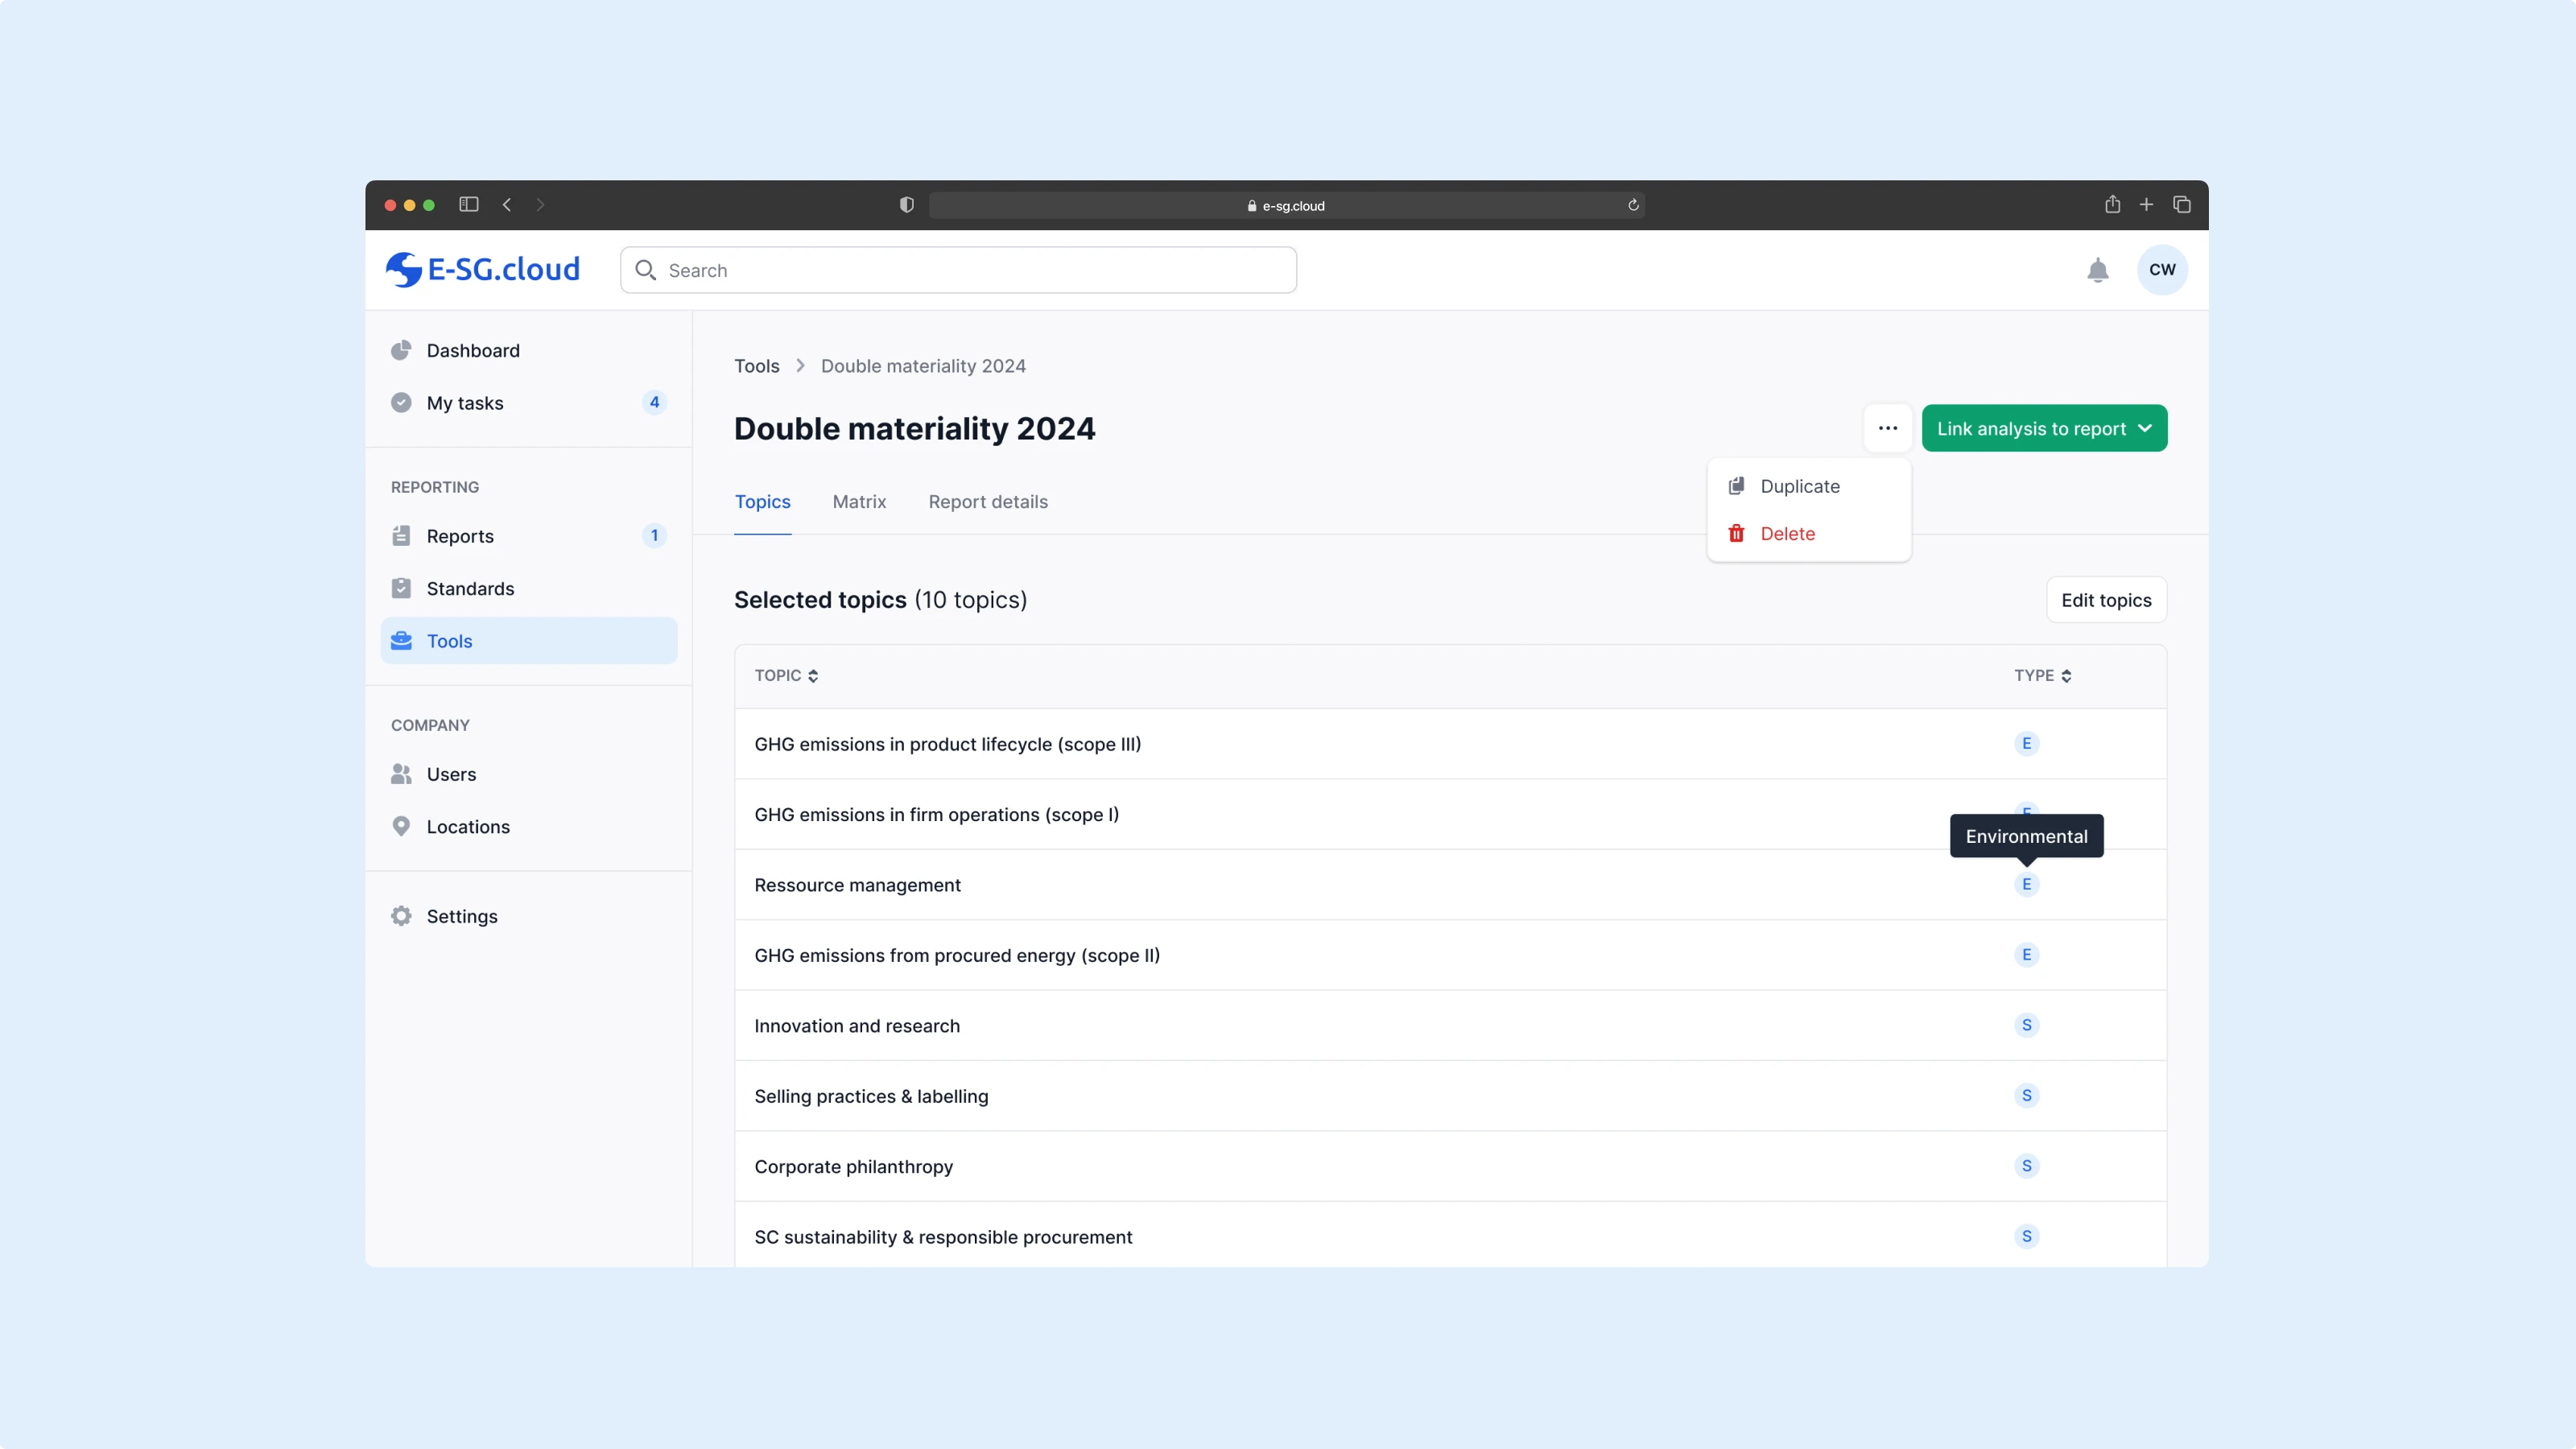Choose Delete in the options menu
This screenshot has width=2576, height=1449.
pyautogui.click(x=1786, y=534)
